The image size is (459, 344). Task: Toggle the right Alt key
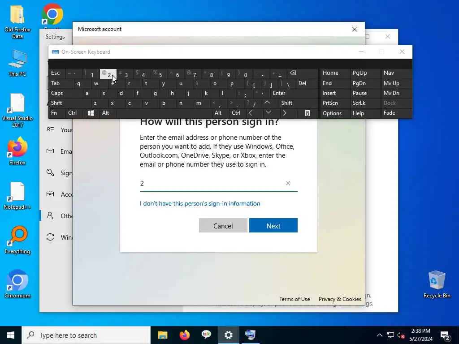pos(220,113)
